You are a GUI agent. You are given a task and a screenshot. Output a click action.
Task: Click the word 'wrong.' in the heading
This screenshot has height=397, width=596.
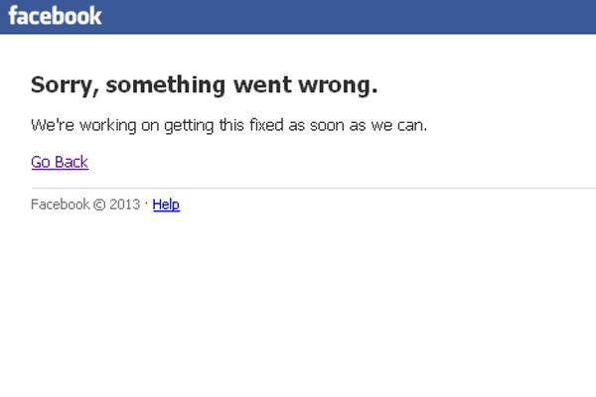338,85
